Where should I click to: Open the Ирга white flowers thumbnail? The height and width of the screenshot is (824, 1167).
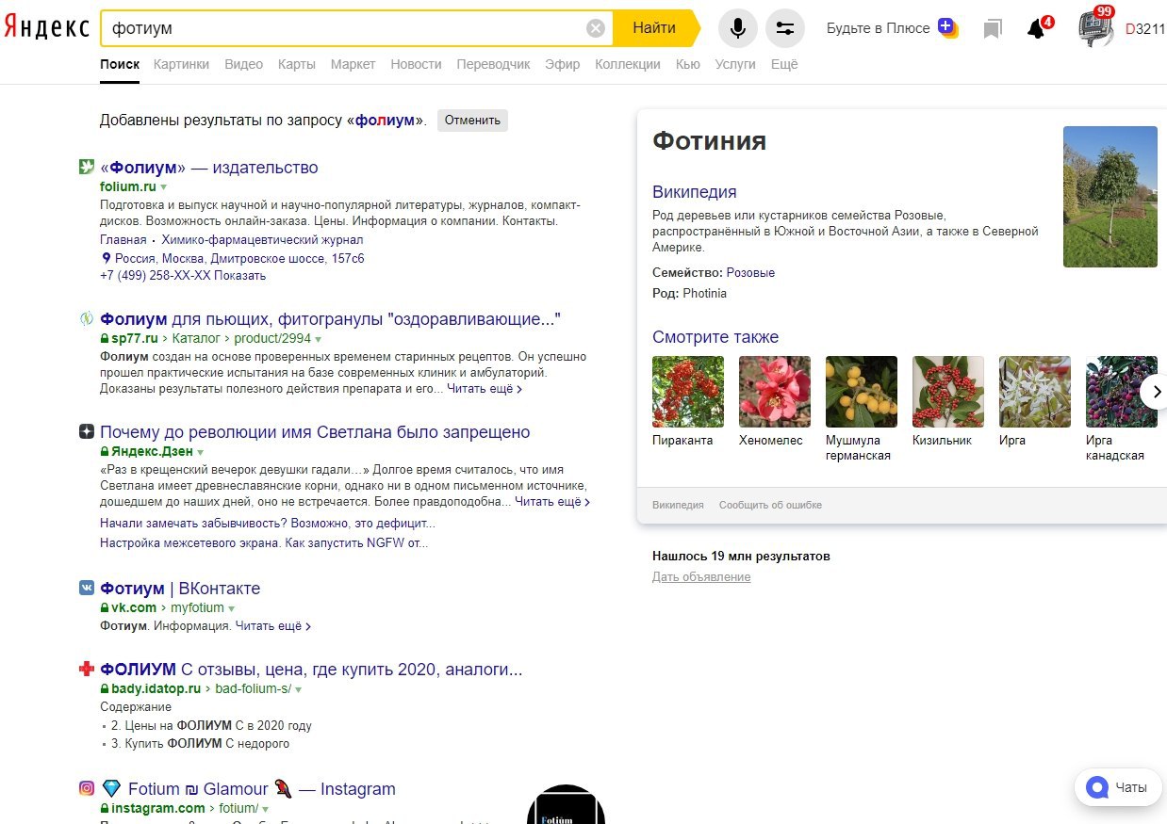pyautogui.click(x=1035, y=392)
